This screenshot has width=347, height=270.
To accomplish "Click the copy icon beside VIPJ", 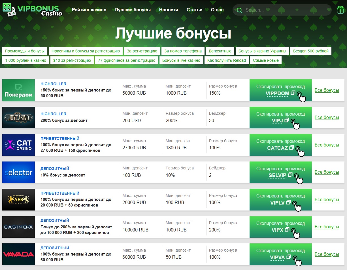I will (287, 120).
